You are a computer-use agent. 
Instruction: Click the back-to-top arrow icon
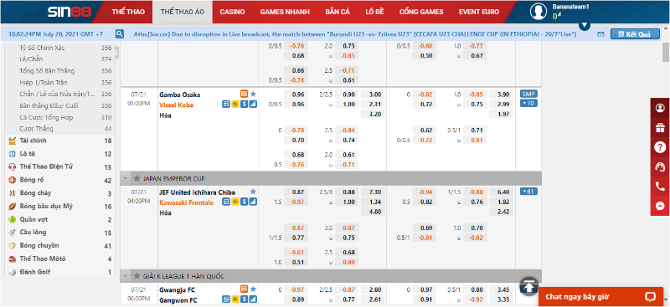tap(529, 285)
